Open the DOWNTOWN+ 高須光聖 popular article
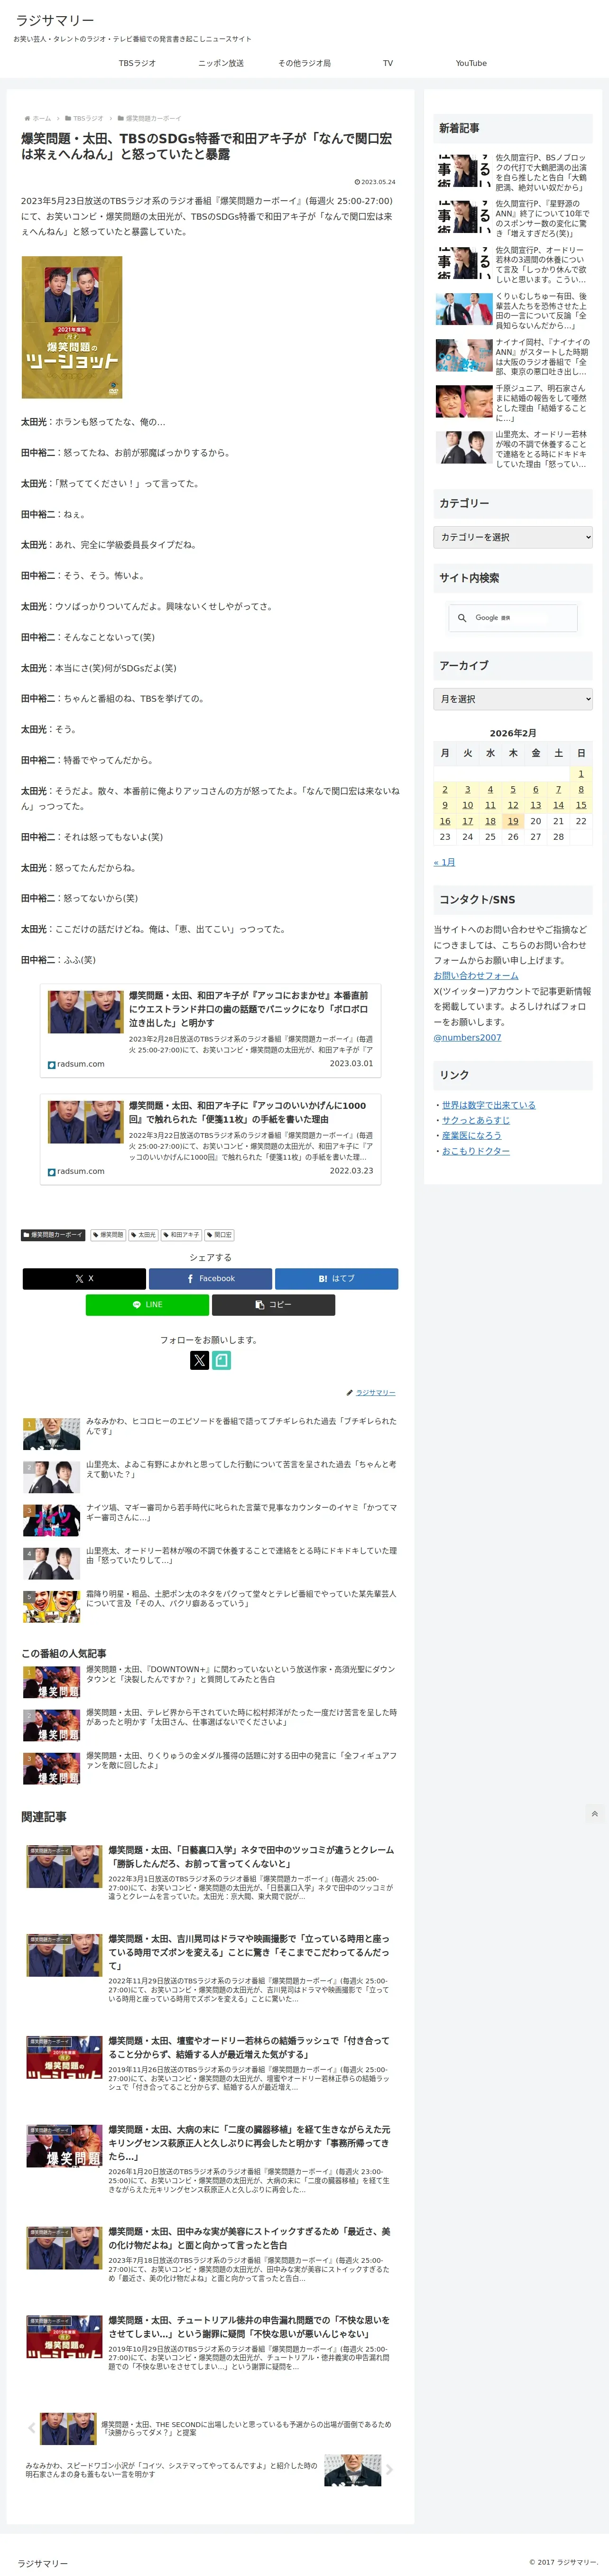The image size is (609, 2576). coord(210,1681)
